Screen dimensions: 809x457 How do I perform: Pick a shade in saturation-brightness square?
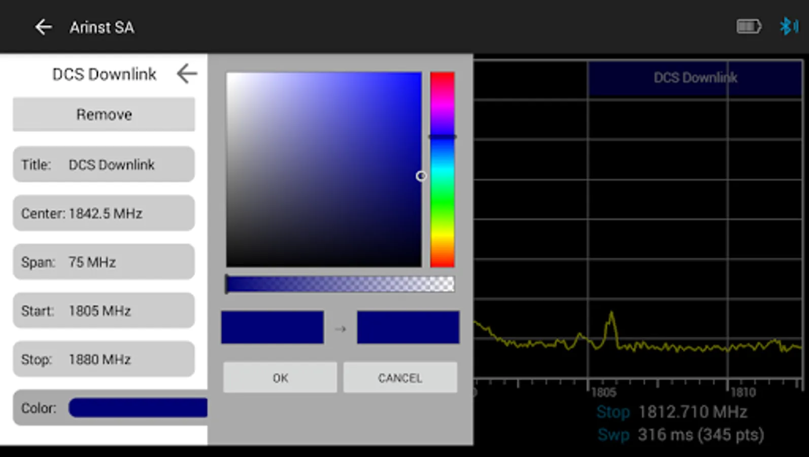coord(324,170)
